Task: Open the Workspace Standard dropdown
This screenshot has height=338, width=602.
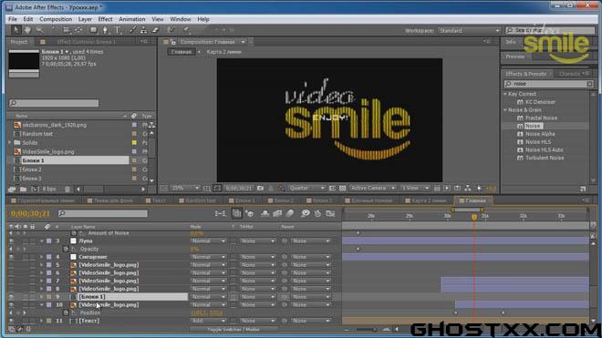Action: (469, 30)
